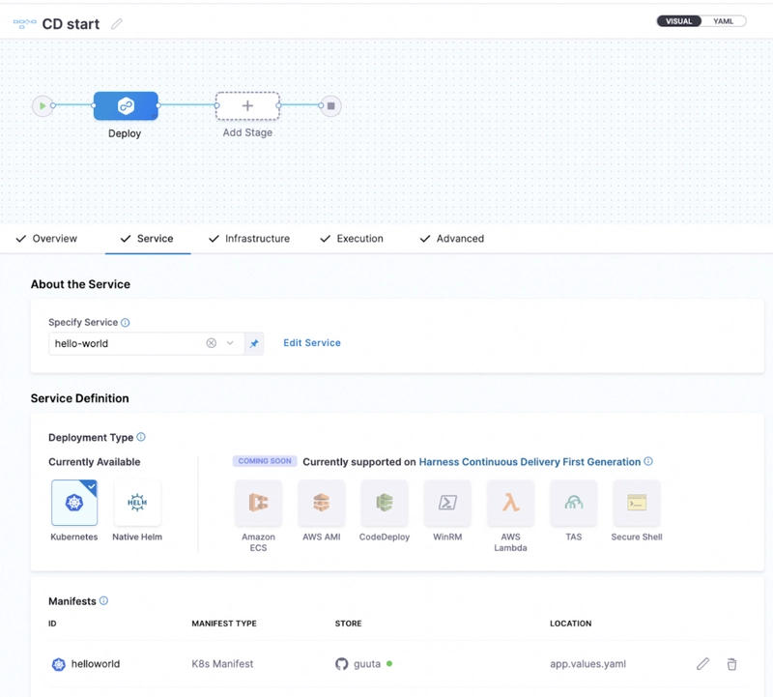Image resolution: width=773 pixels, height=697 pixels.
Task: Switch to the YAML view
Action: (723, 21)
